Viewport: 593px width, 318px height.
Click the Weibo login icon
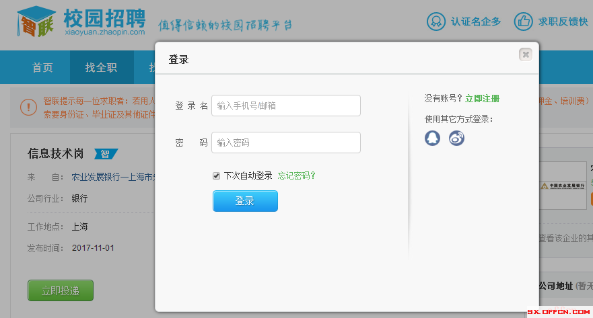[x=457, y=138]
